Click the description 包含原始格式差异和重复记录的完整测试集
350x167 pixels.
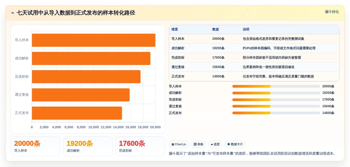coord(273,39)
